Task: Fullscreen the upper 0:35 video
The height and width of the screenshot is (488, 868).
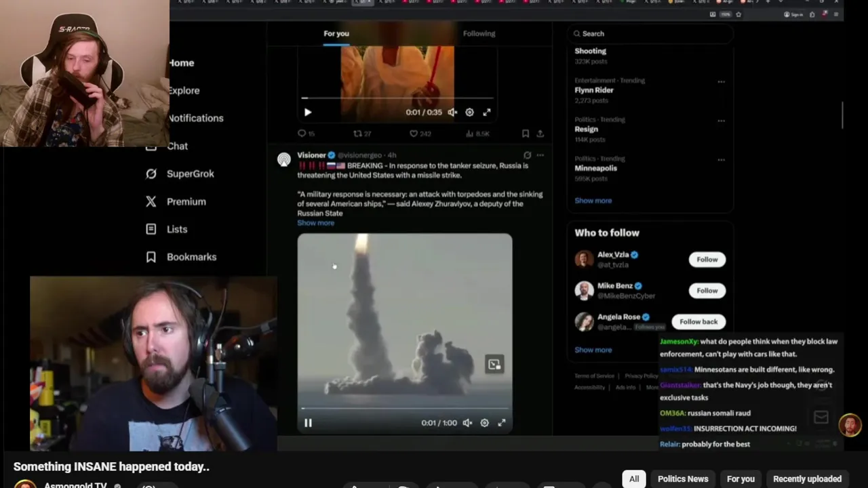Action: [487, 113]
